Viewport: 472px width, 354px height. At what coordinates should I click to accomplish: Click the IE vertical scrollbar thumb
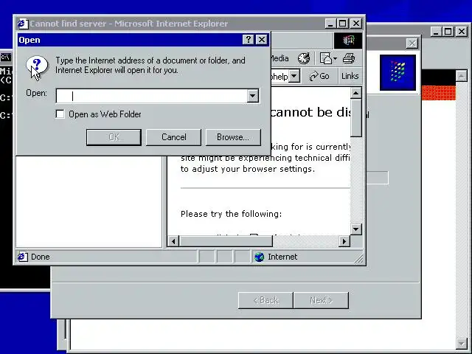coord(356,118)
